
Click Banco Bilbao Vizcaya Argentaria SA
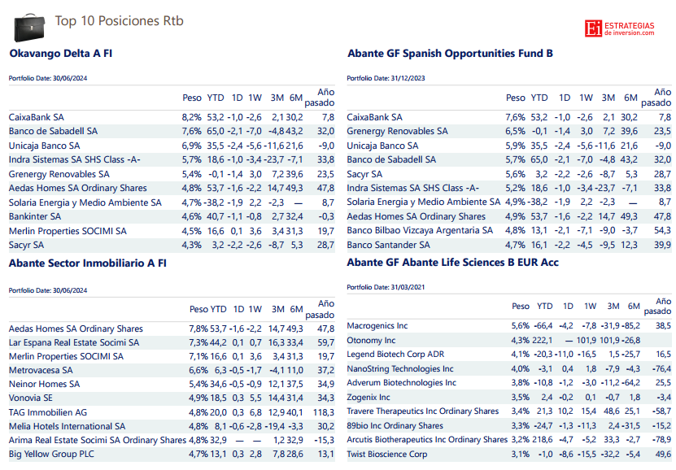[x=420, y=230]
